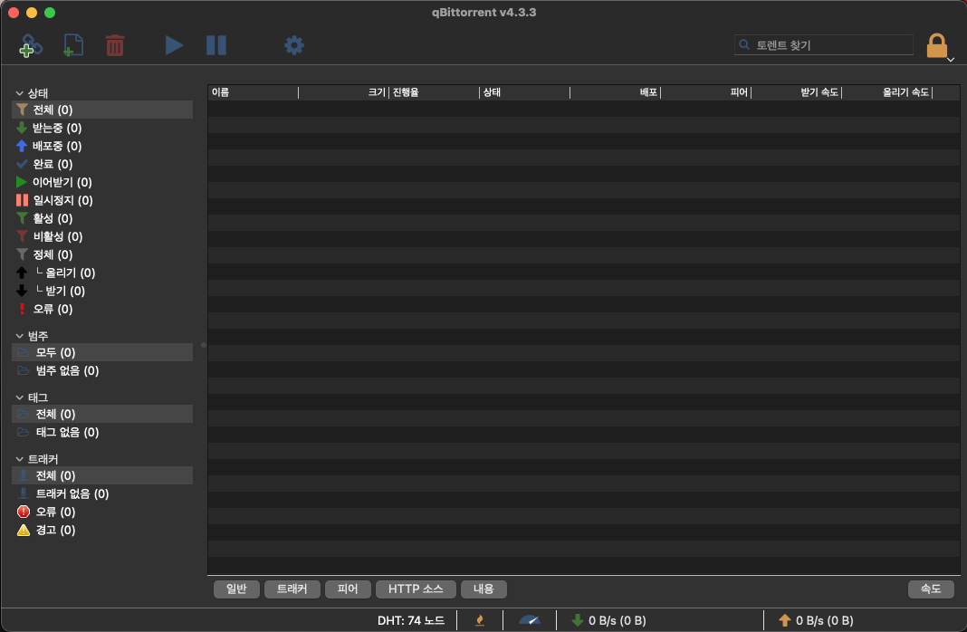Click the add torrent file icon

click(73, 45)
